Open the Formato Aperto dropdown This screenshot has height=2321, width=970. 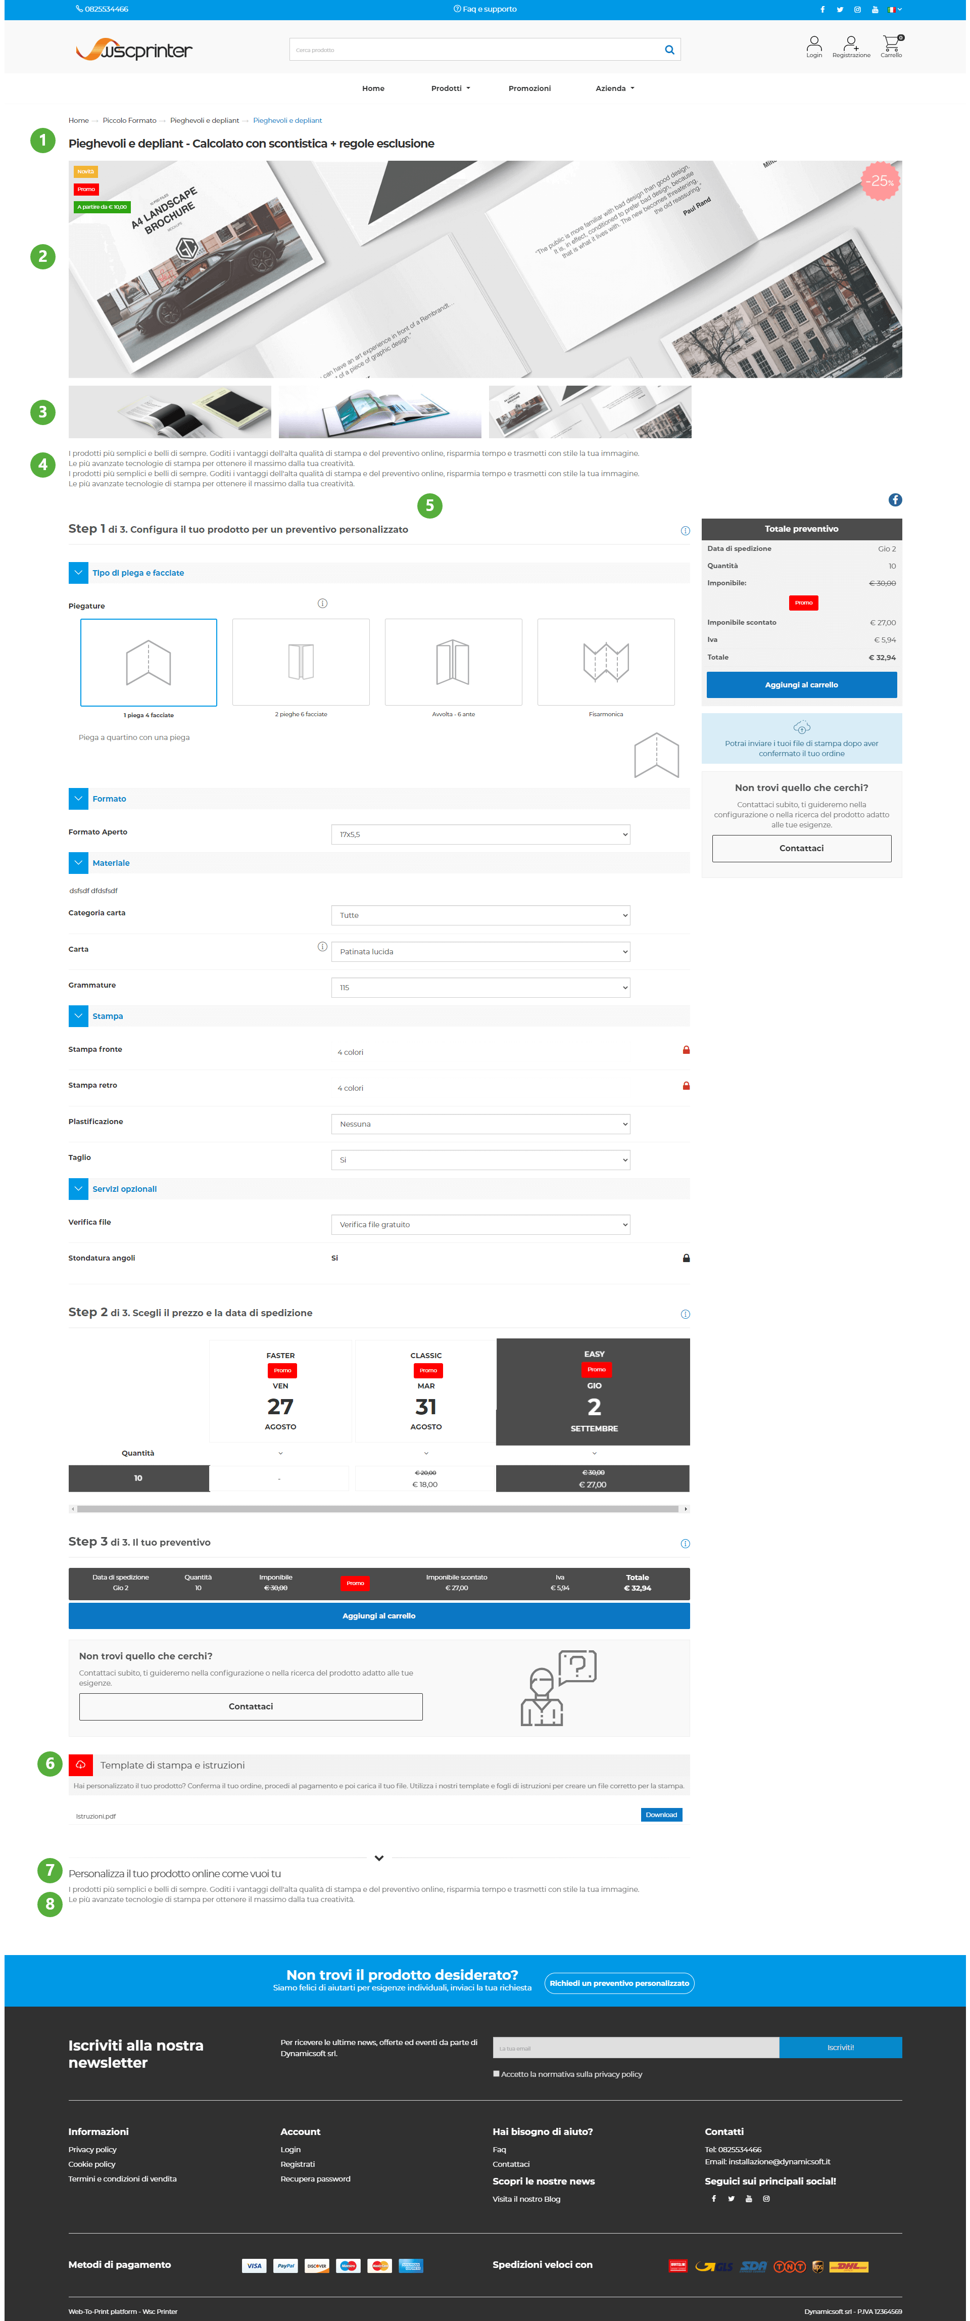pos(480,835)
